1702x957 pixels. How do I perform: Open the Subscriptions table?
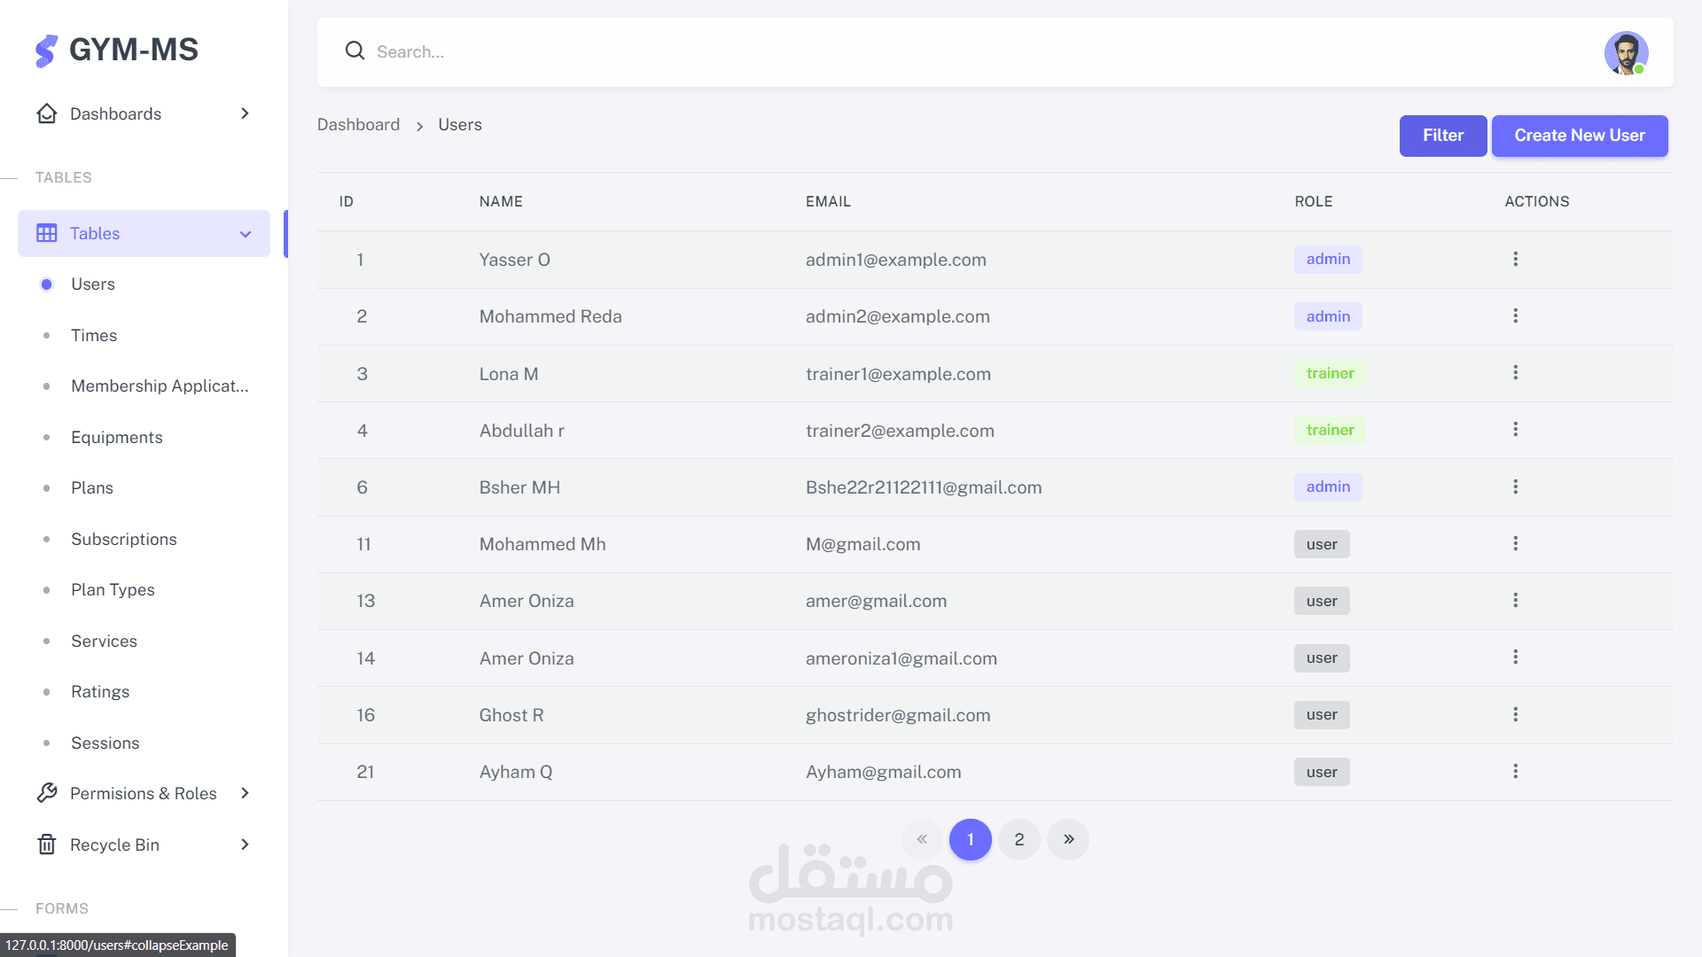point(123,540)
